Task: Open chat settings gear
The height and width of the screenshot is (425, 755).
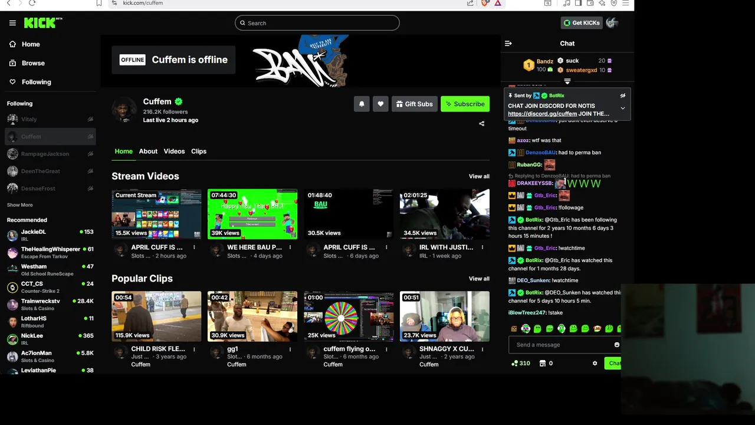Action: pos(595,364)
